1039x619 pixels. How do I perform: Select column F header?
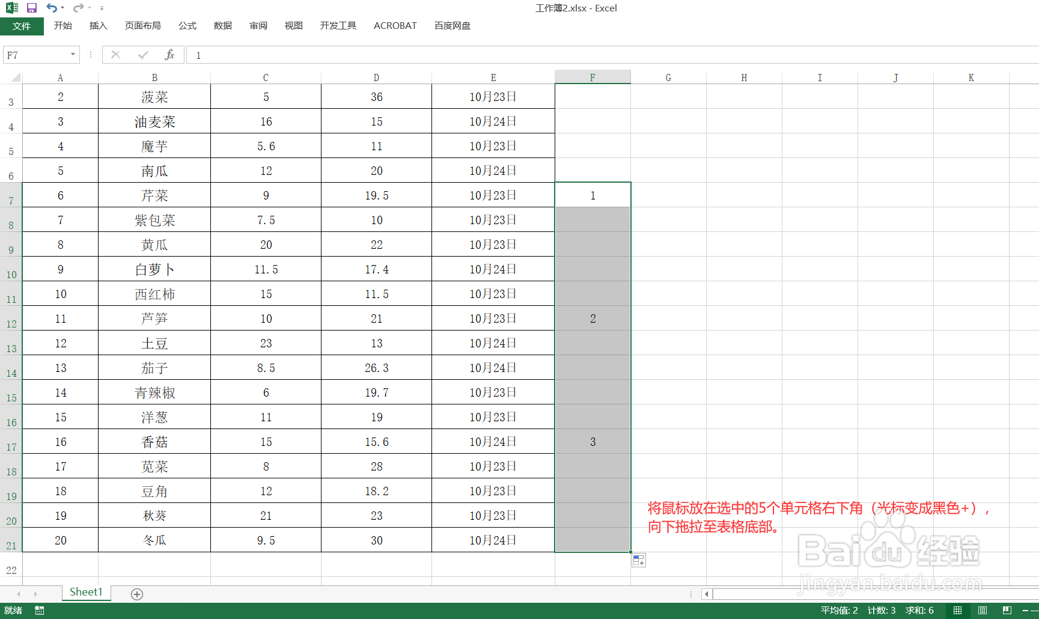pyautogui.click(x=593, y=78)
